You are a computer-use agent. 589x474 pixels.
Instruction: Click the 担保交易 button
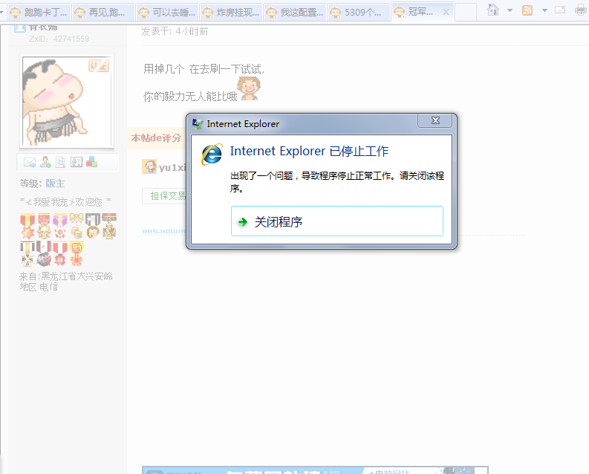(164, 195)
